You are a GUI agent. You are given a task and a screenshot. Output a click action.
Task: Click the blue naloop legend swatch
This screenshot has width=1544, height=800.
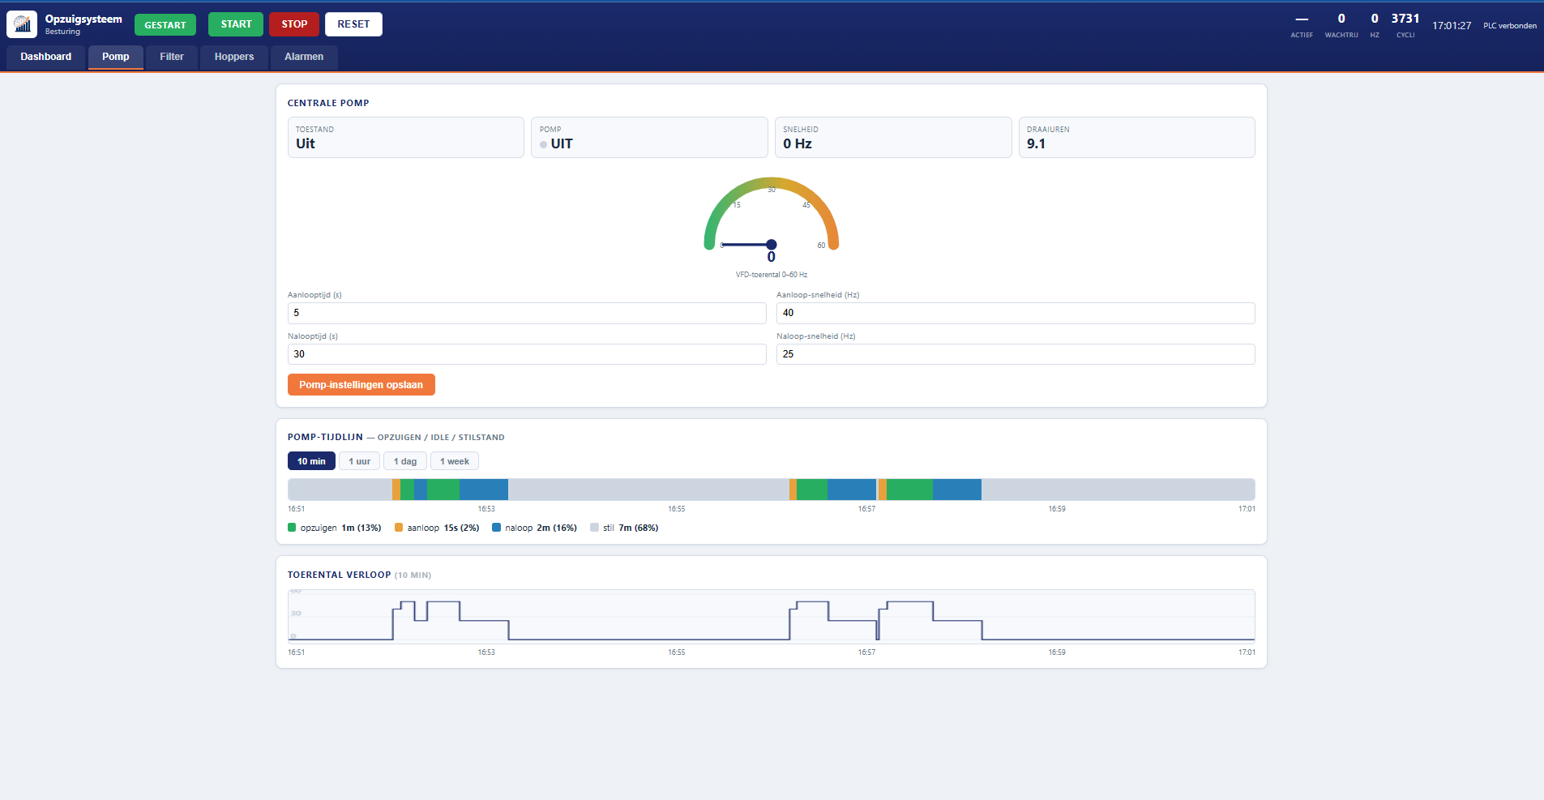tap(496, 528)
